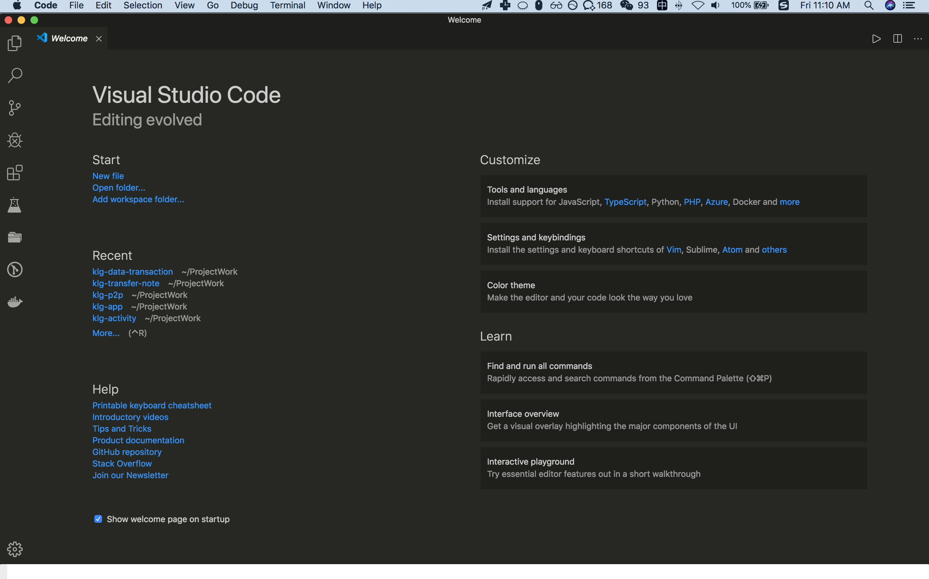This screenshot has height=579, width=929.
Task: Open the editor More Actions ellipsis
Action: 918,39
